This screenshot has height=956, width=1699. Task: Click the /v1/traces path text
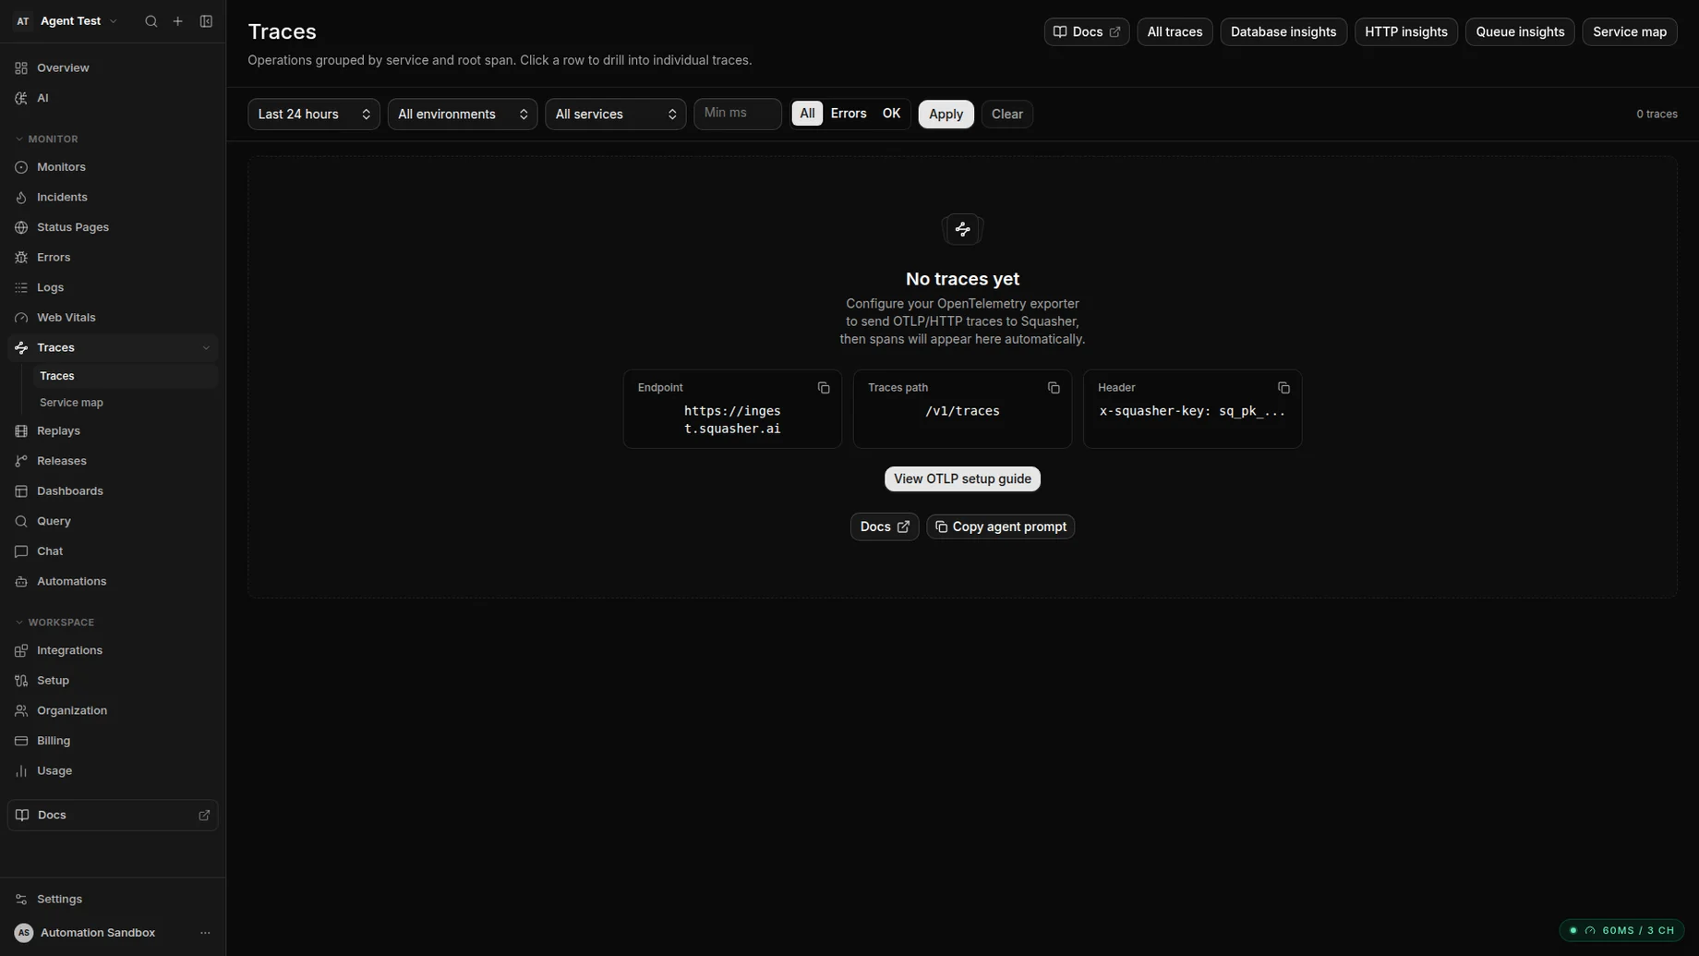(x=962, y=411)
